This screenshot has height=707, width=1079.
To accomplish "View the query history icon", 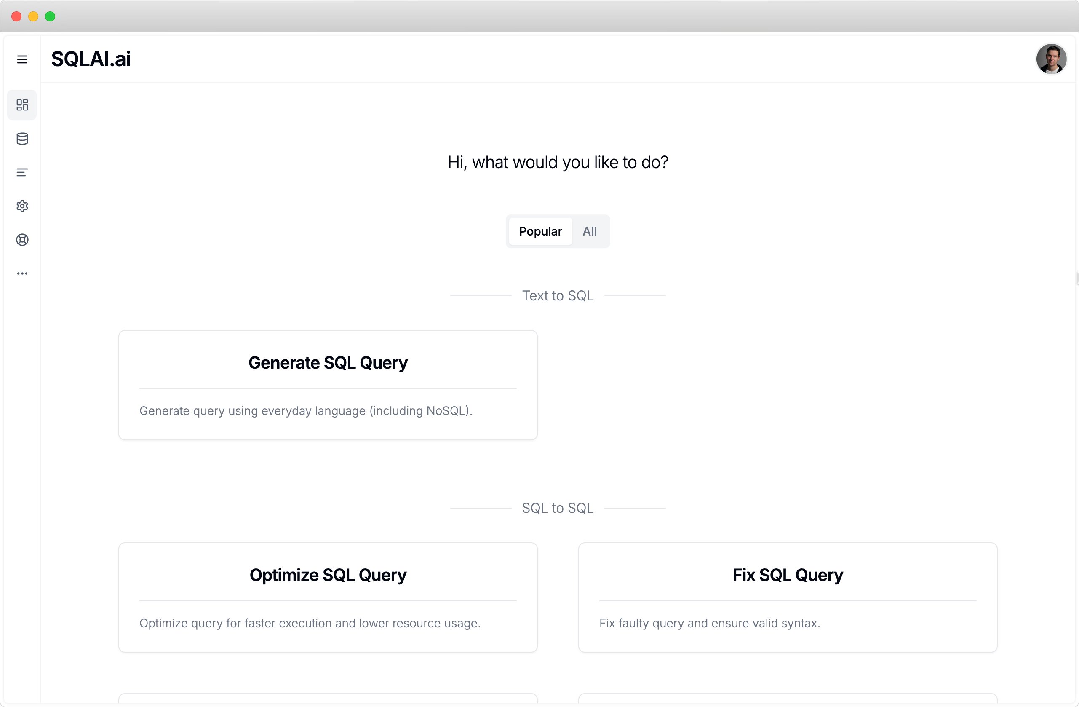I will tap(22, 172).
